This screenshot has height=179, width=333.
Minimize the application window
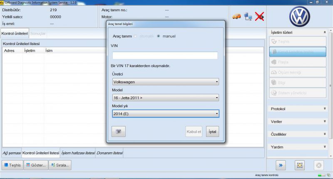(x=311, y=2)
